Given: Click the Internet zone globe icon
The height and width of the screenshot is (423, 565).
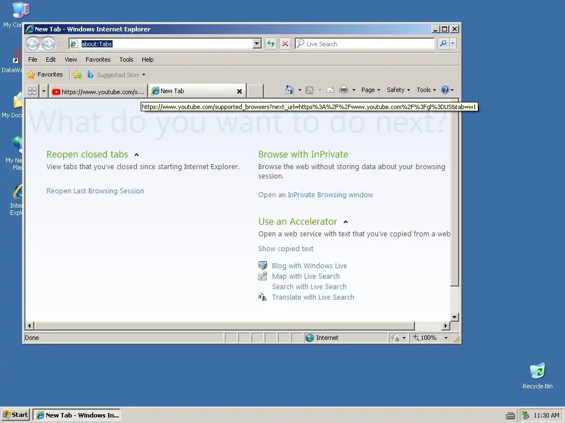Looking at the screenshot, I should click(310, 338).
